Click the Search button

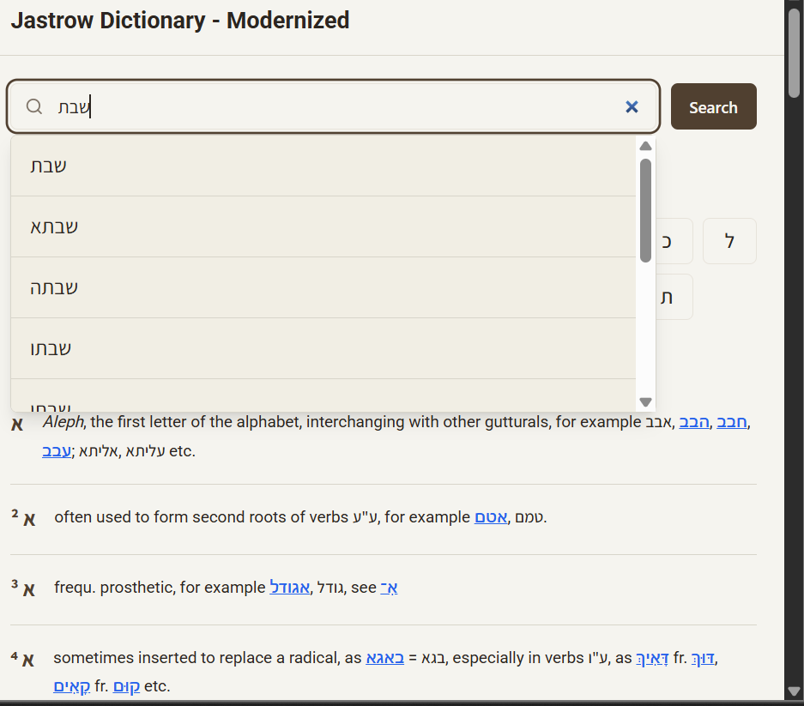click(713, 106)
